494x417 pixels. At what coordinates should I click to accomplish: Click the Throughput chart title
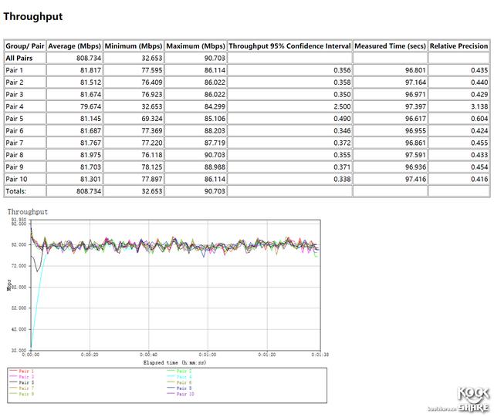[28, 212]
